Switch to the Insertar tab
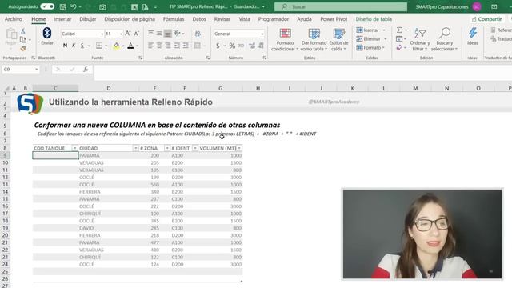Image resolution: width=512 pixels, height=288 pixels. point(62,19)
